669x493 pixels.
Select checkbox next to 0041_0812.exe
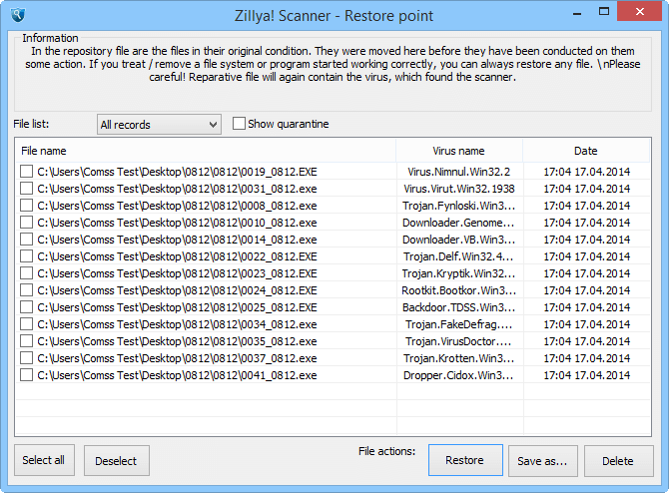tap(26, 375)
